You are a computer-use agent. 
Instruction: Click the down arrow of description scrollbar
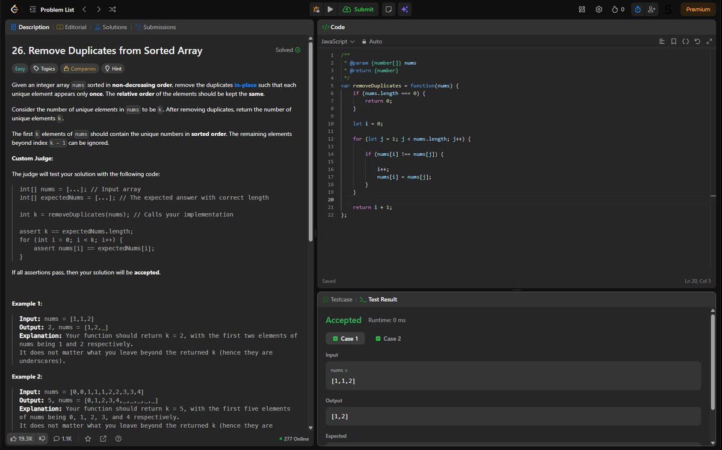[x=310, y=428]
